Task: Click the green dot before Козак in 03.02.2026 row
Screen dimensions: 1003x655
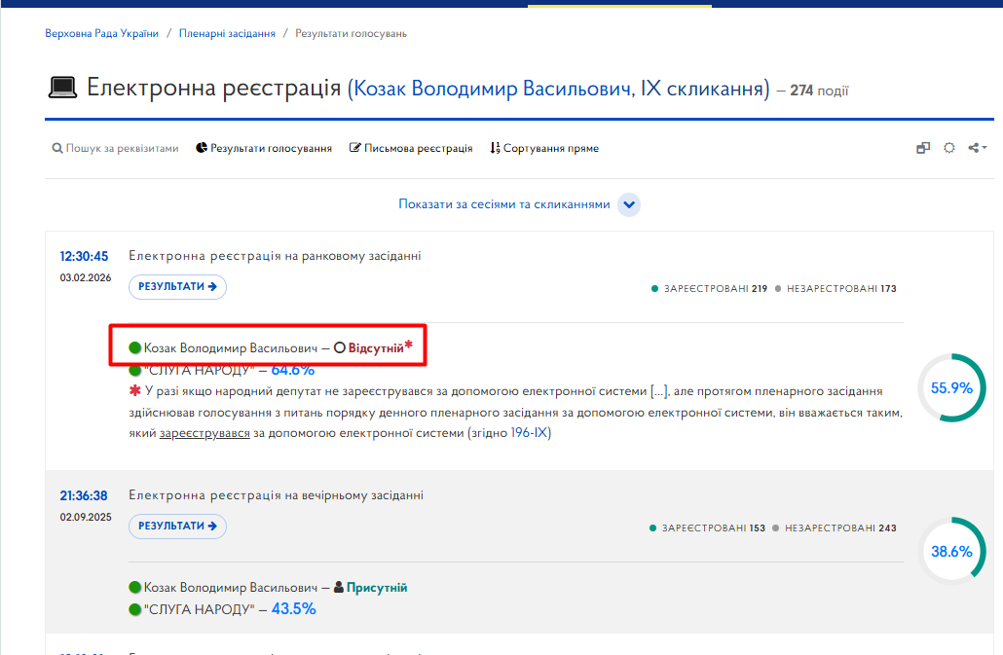Action: click(x=134, y=347)
